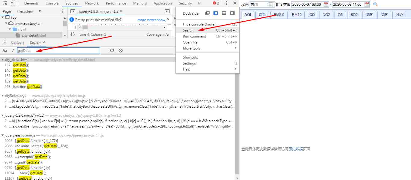411x180 pixels.
Task: Switch to the Elements panel
Action: pyautogui.click(x=31, y=3)
